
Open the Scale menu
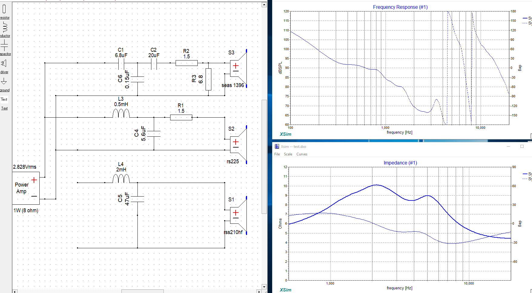[x=288, y=154]
